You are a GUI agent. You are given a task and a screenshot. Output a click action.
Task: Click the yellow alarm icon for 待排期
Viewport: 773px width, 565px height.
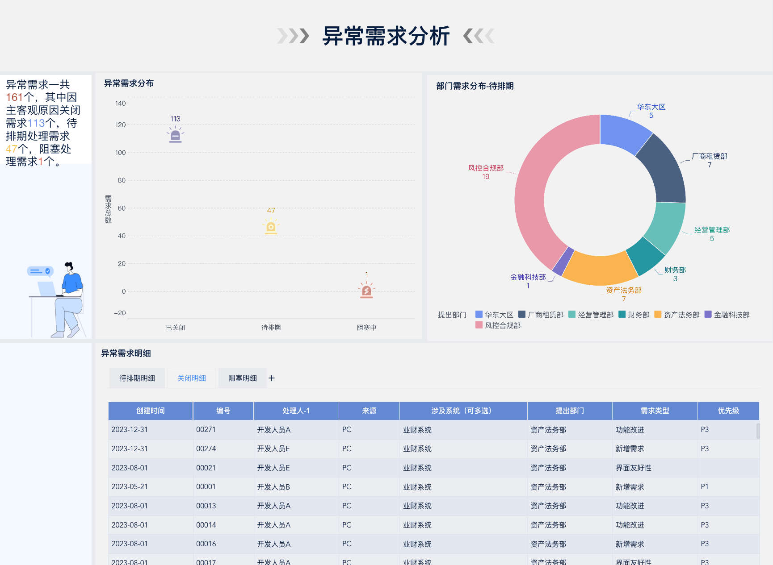(271, 227)
